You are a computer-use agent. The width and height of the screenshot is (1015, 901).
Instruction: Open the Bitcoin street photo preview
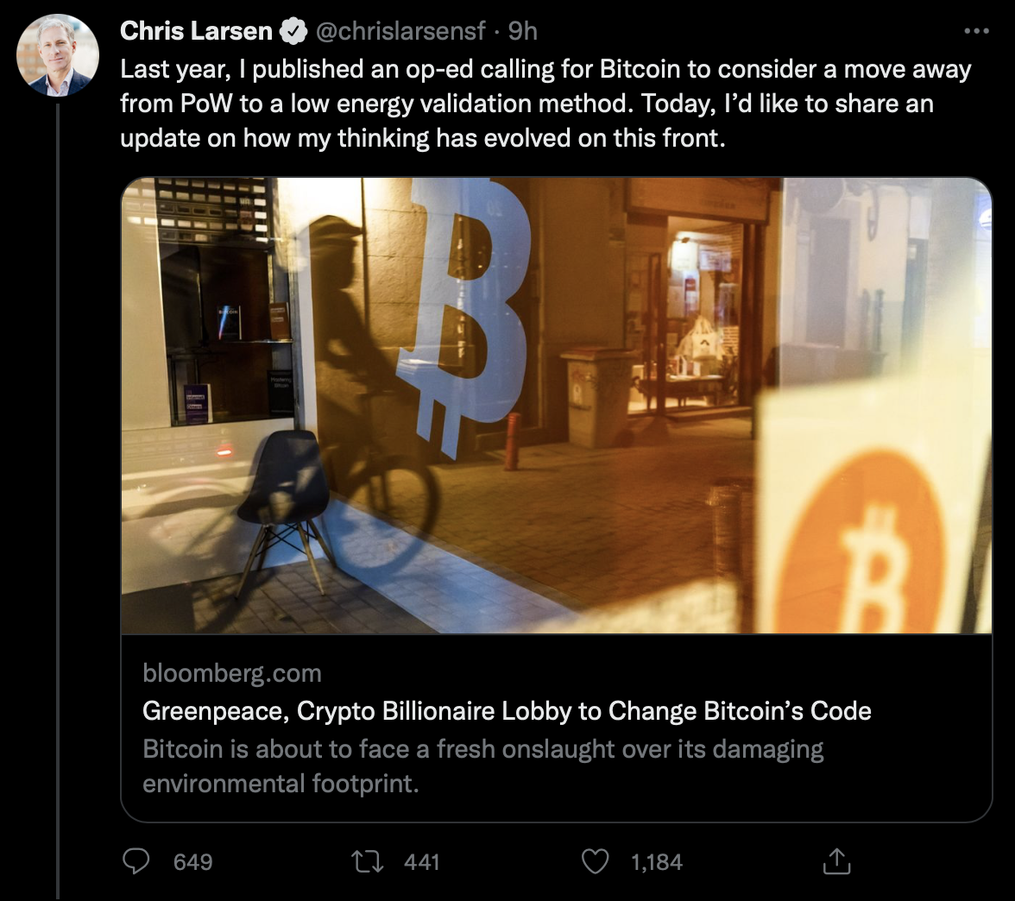tap(556, 406)
